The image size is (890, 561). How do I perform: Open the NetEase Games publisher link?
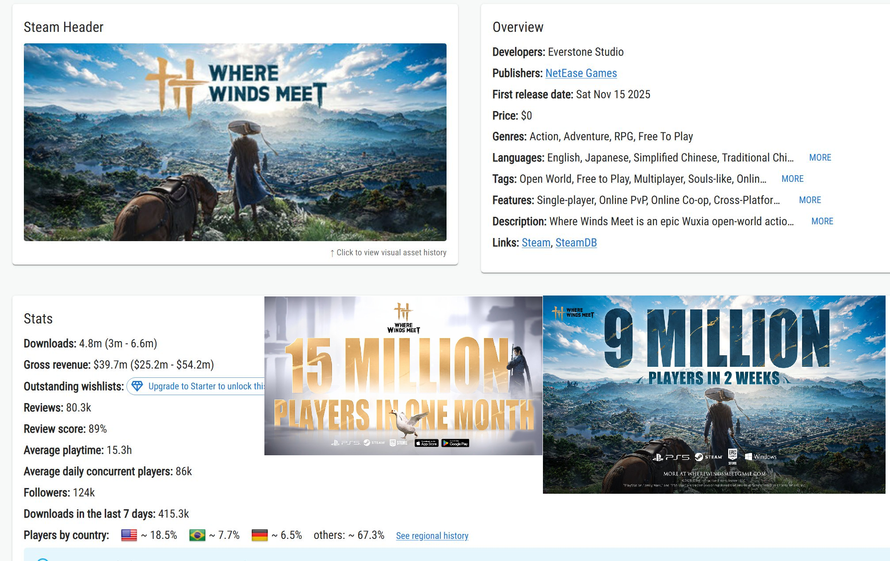[x=581, y=73]
